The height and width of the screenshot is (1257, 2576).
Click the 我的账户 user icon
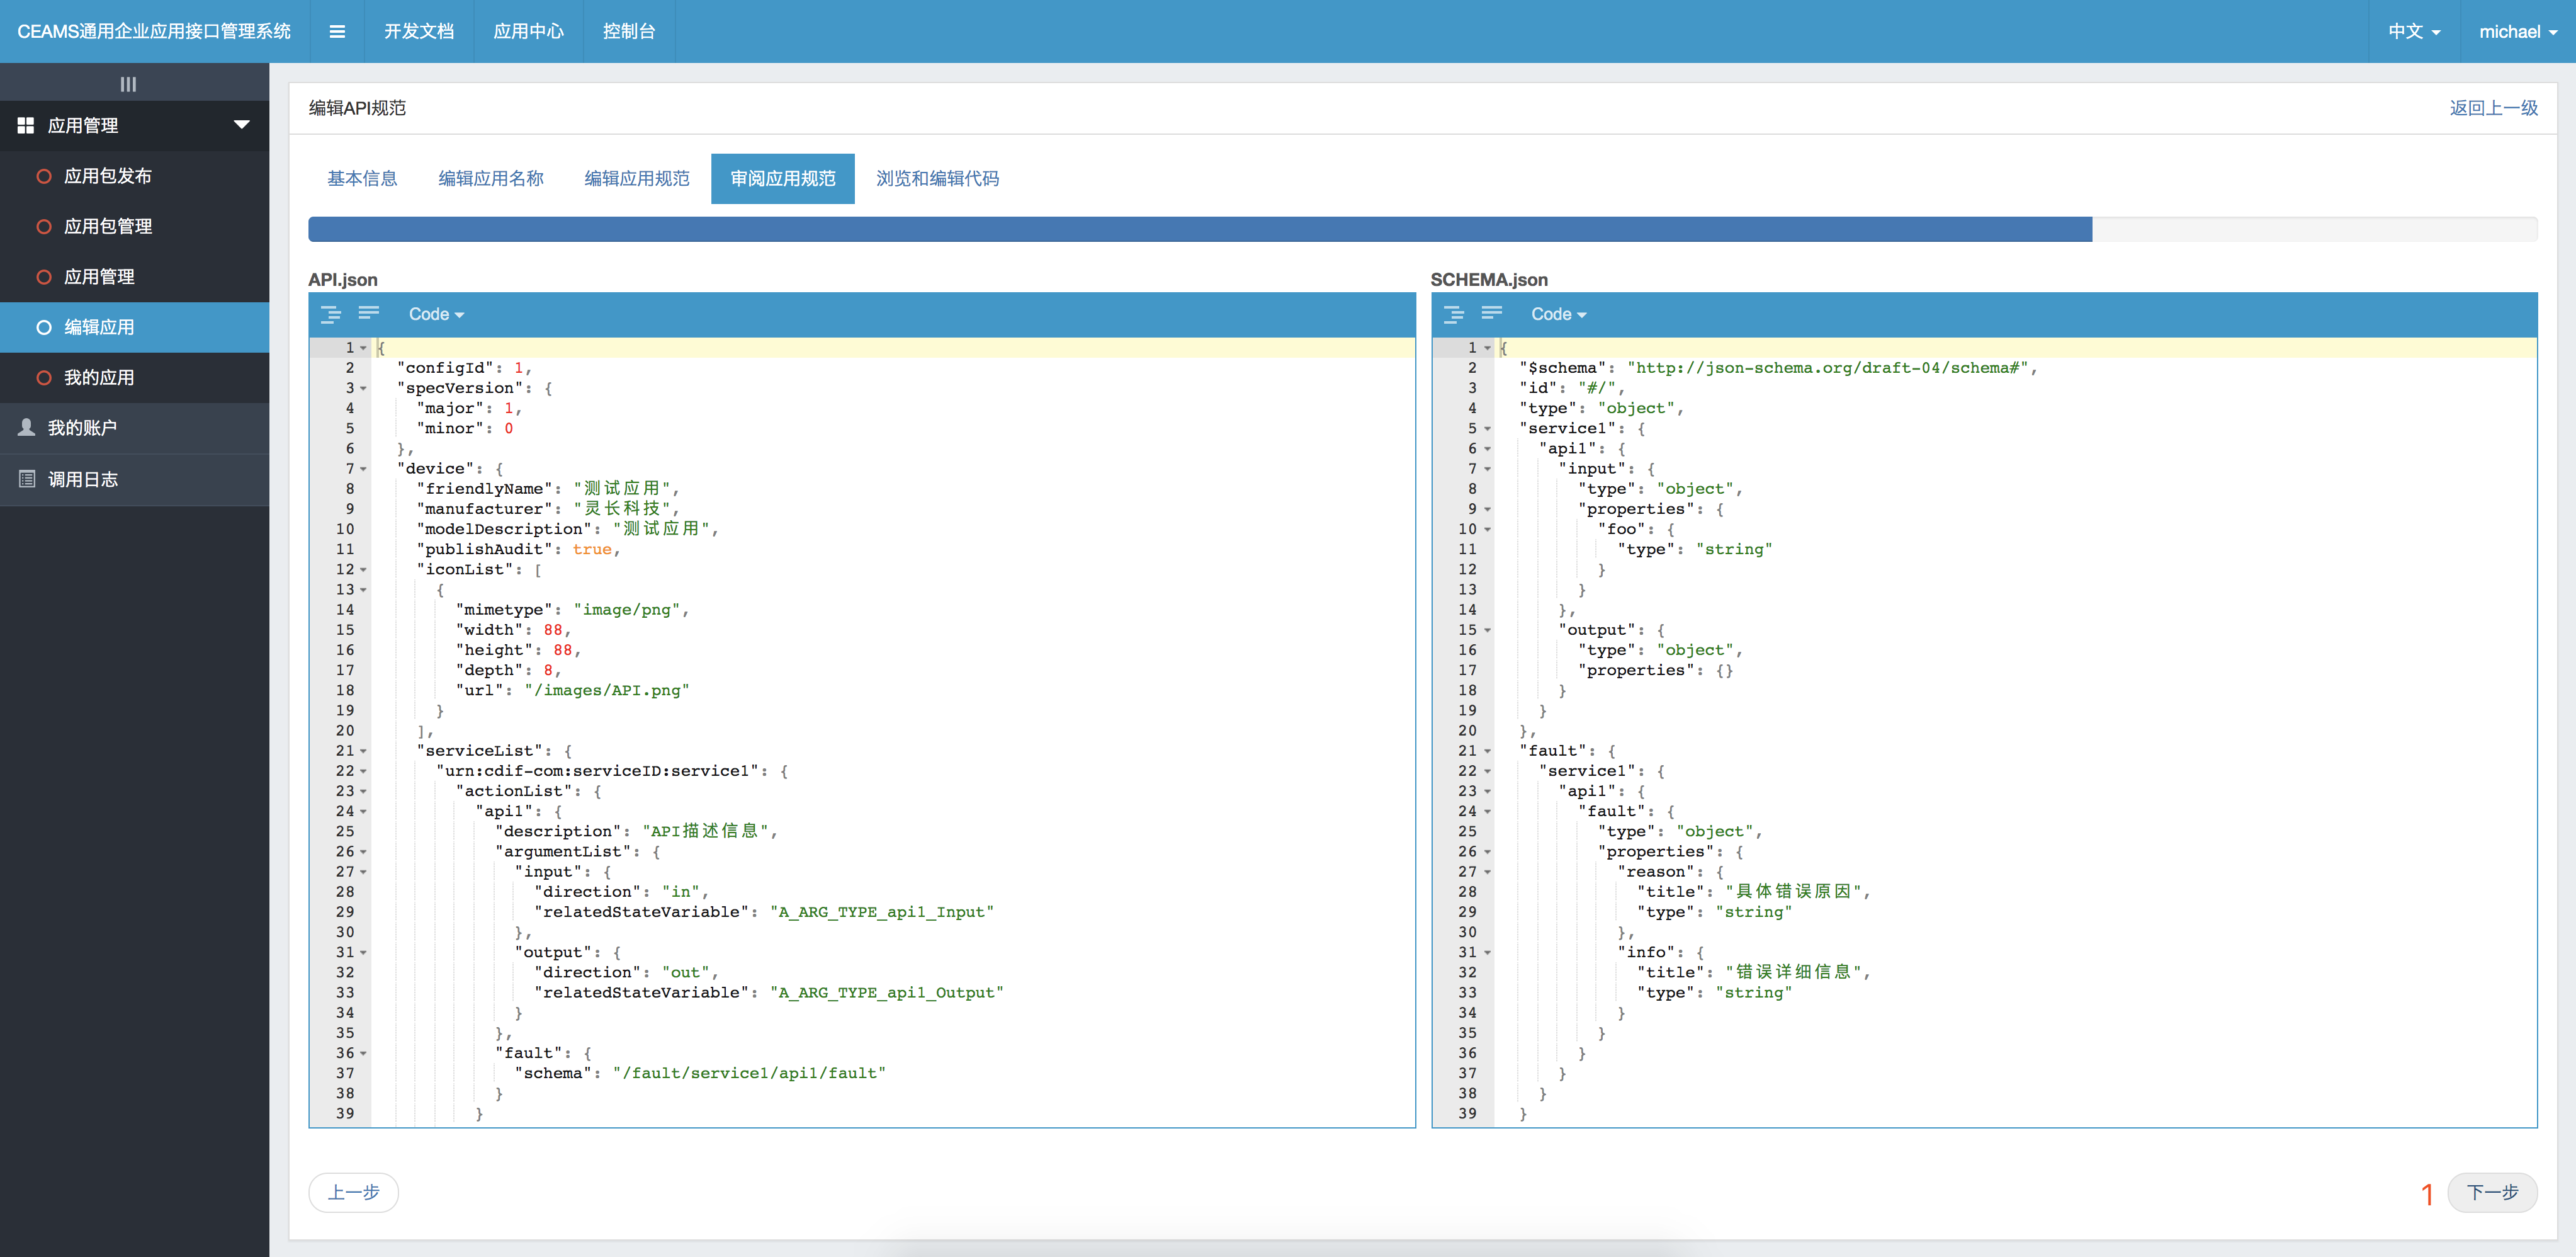[27, 428]
